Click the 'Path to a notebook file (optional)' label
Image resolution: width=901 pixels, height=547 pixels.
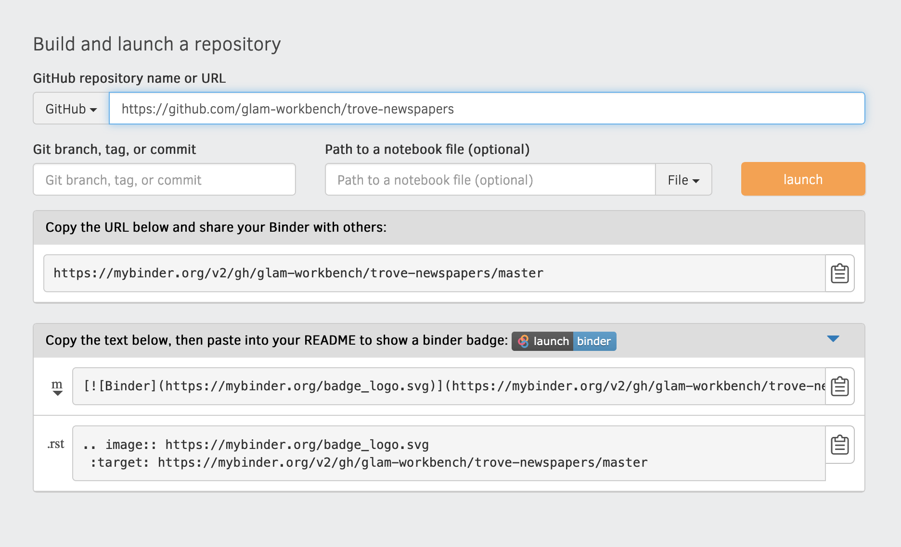click(427, 149)
